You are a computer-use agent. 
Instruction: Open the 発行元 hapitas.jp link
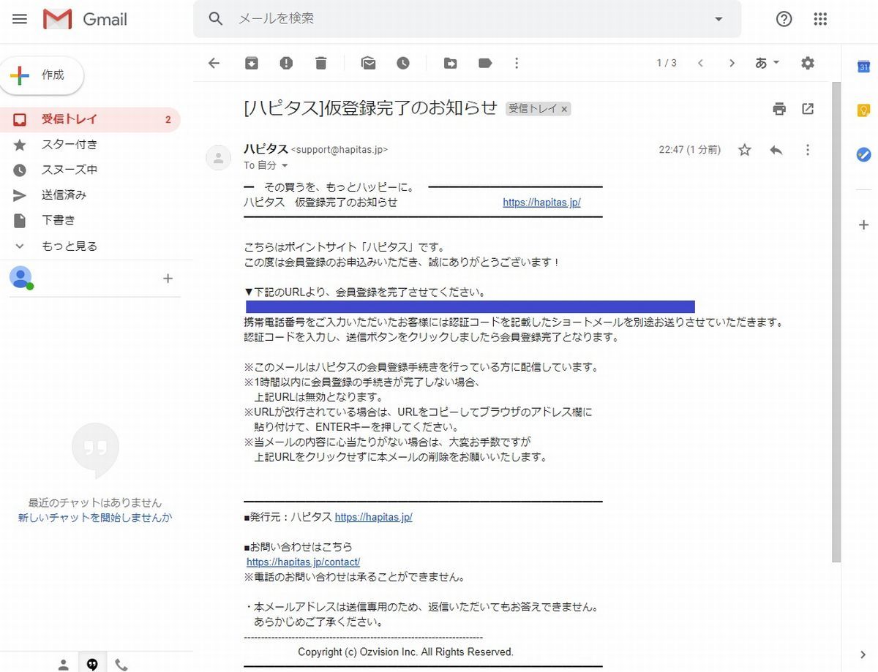pos(373,517)
